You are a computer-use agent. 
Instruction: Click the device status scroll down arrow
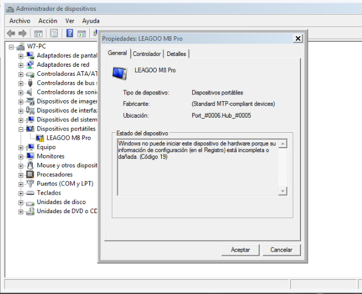[x=283, y=191]
